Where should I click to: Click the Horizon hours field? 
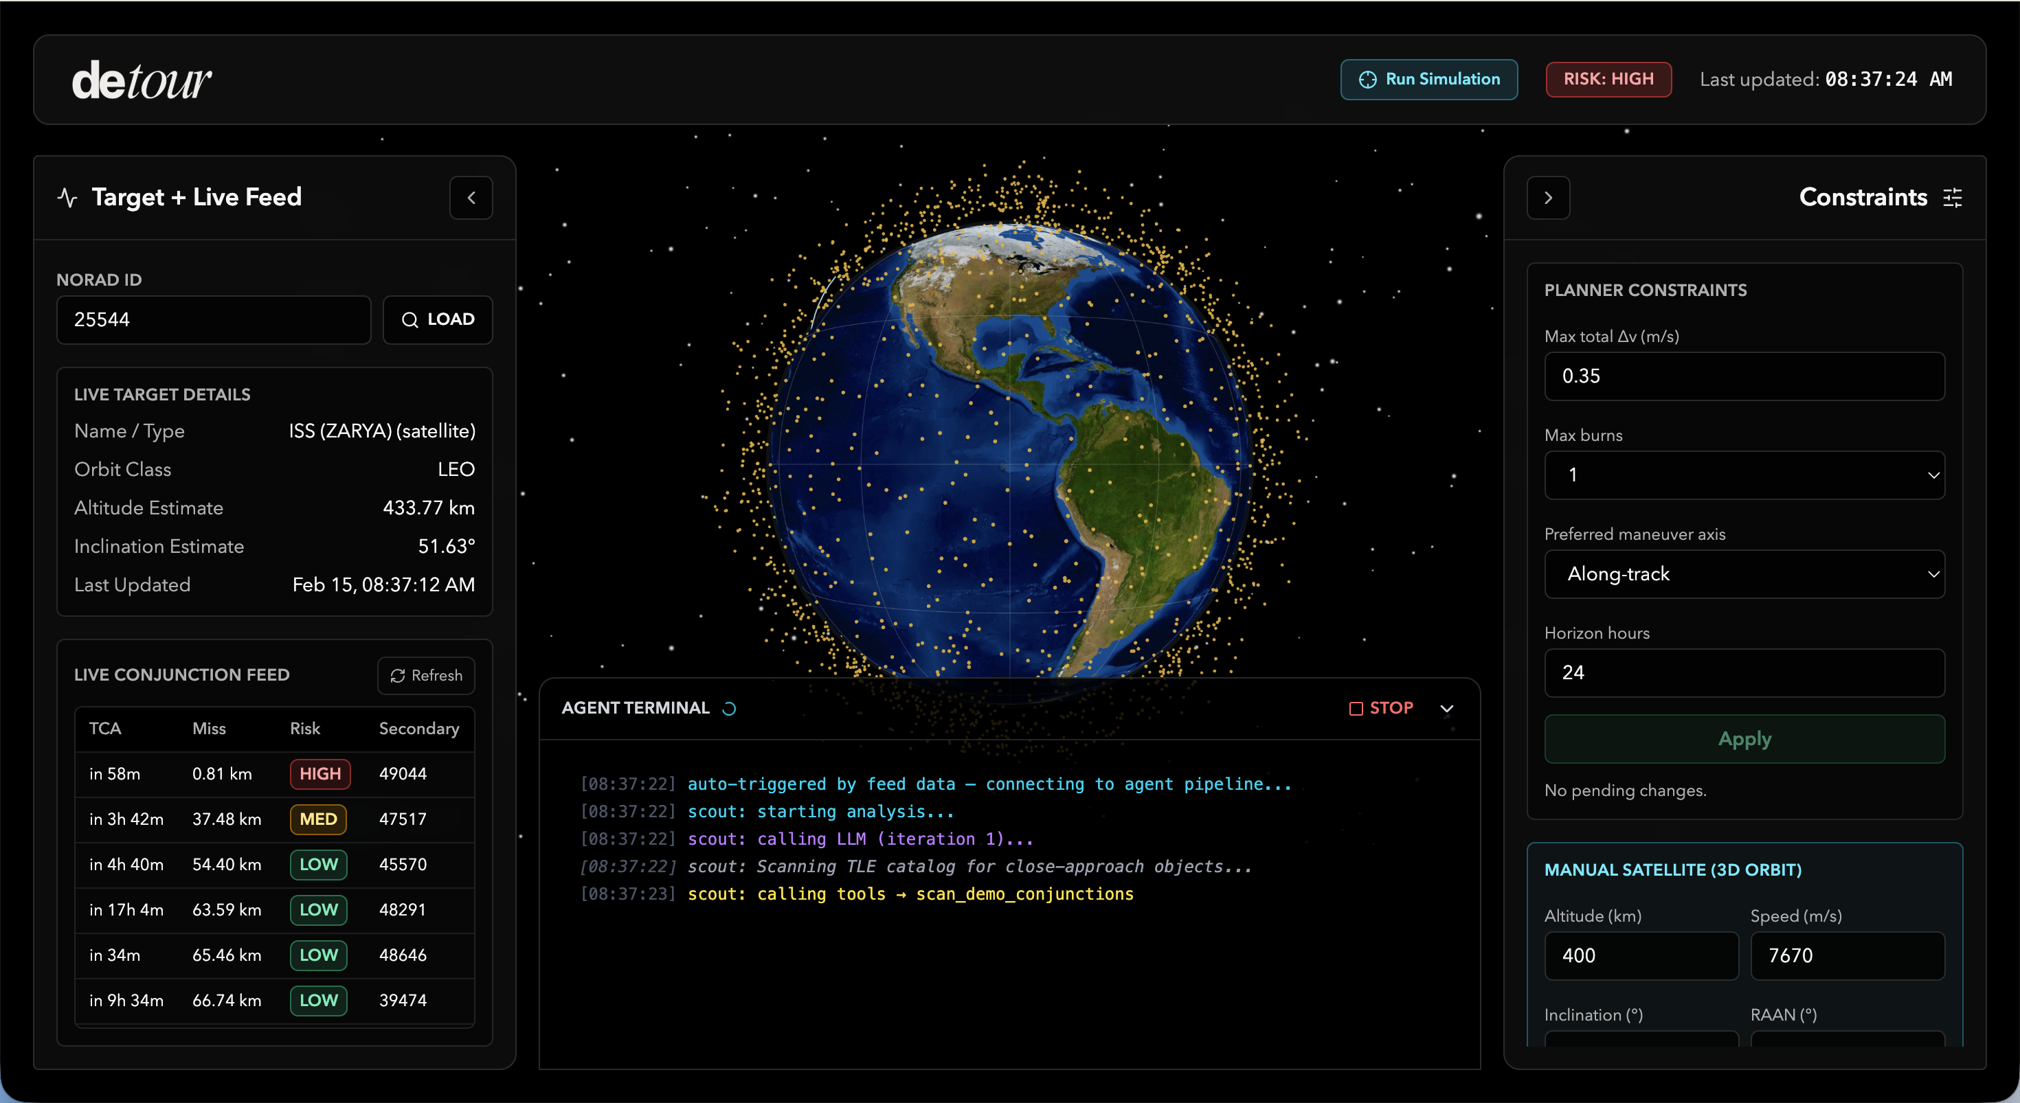pos(1744,672)
